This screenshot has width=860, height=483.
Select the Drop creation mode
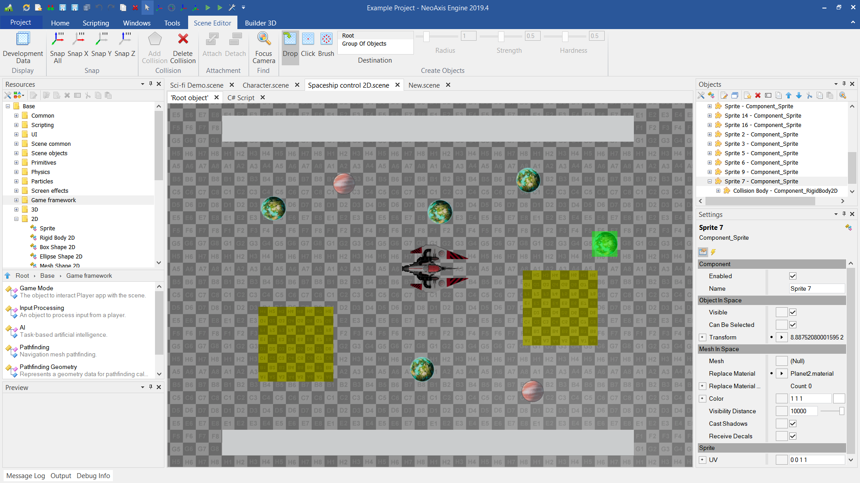coord(290,39)
